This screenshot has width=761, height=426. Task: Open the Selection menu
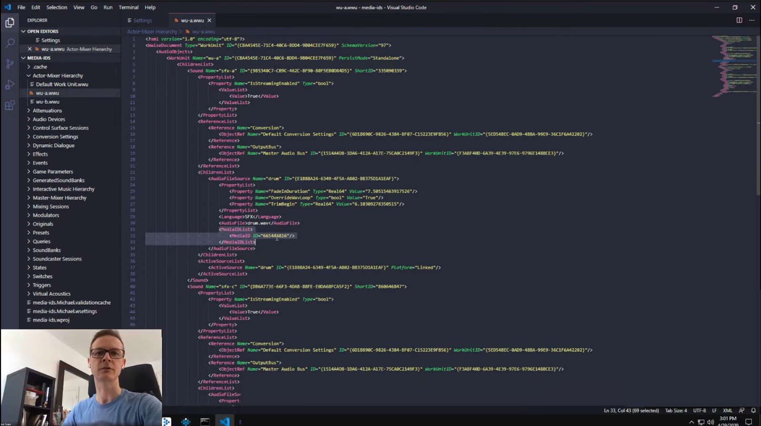57,7
